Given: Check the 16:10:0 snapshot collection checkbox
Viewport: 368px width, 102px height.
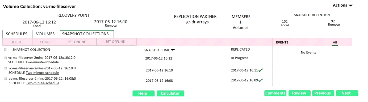Looking at the screenshot, I should coord(6,68).
